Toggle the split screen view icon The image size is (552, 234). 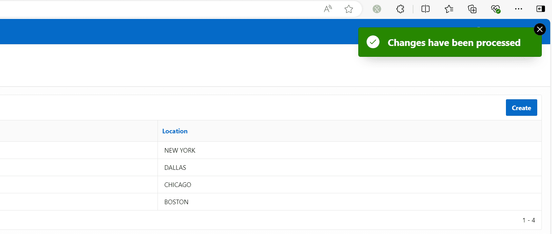(x=425, y=9)
